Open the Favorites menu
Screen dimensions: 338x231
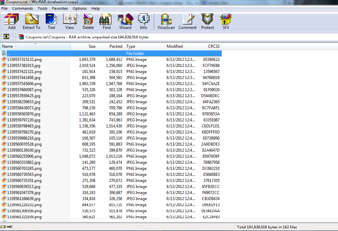60,8
